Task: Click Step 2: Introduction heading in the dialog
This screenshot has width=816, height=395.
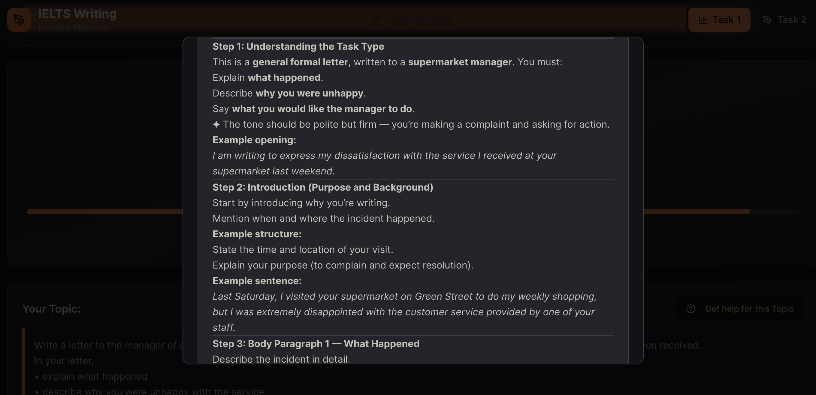Action: point(322,187)
